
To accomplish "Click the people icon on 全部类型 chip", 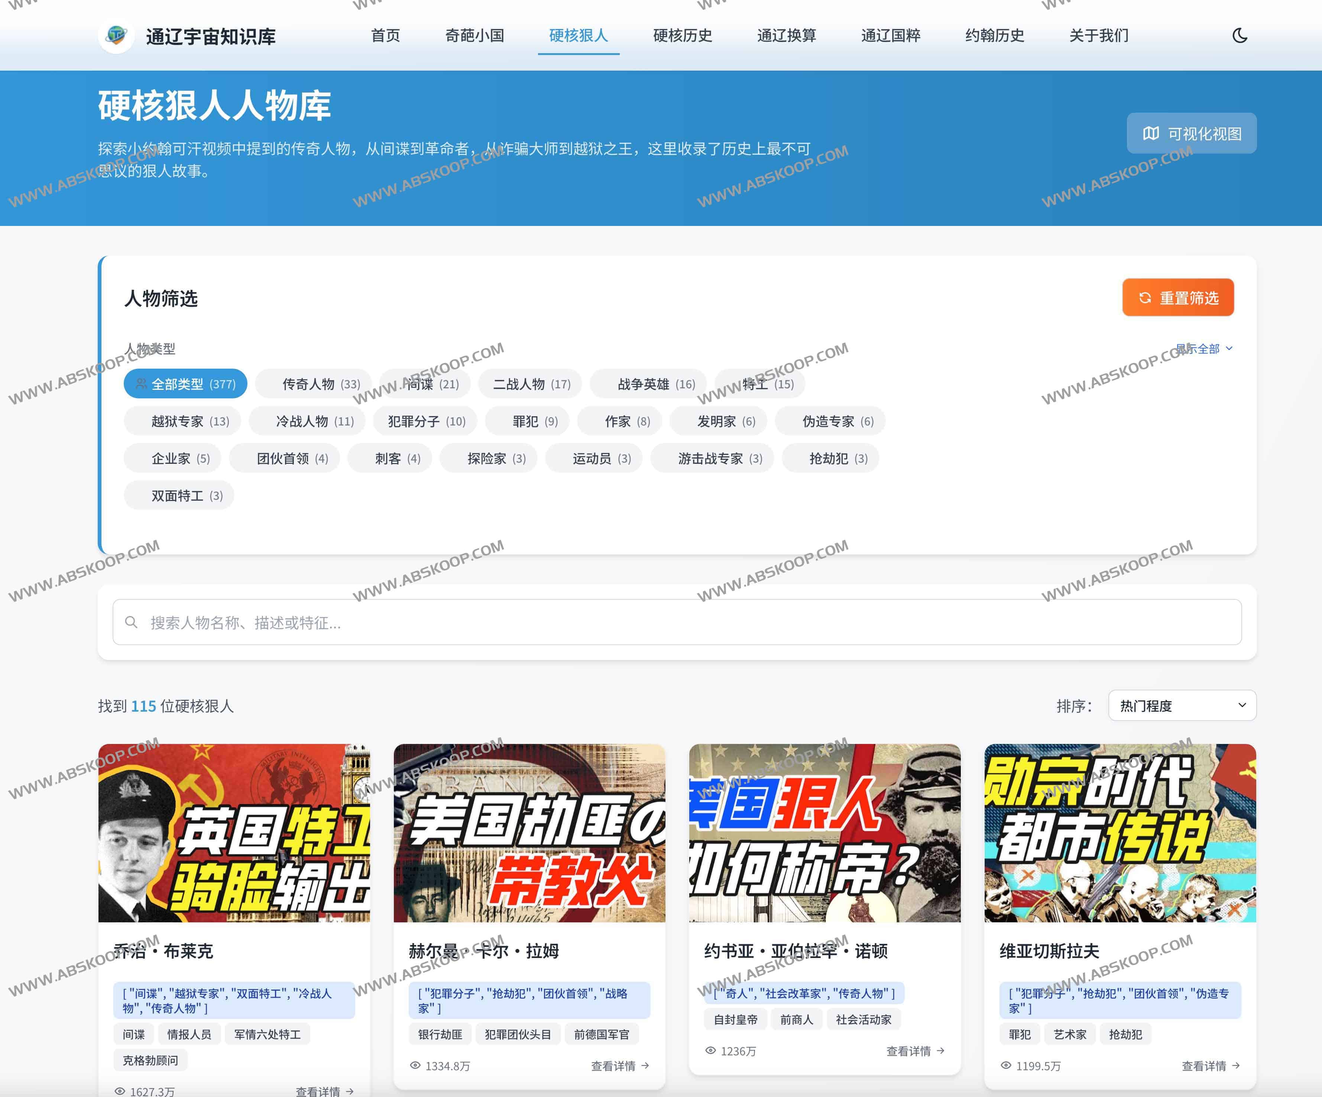I will pyautogui.click(x=142, y=384).
